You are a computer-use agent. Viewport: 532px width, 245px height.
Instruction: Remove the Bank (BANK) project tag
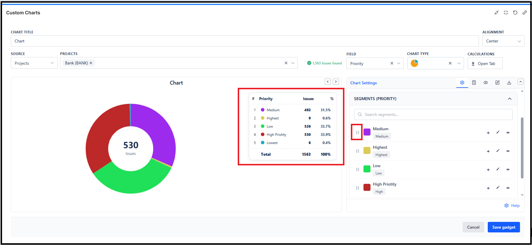[x=91, y=63]
